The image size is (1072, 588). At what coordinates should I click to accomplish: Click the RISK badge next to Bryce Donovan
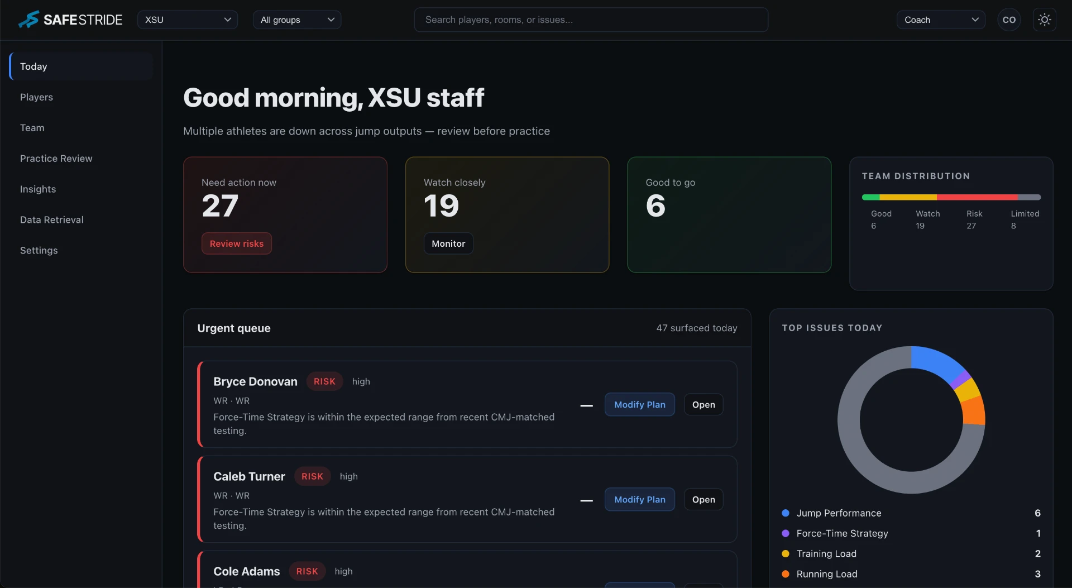324,381
